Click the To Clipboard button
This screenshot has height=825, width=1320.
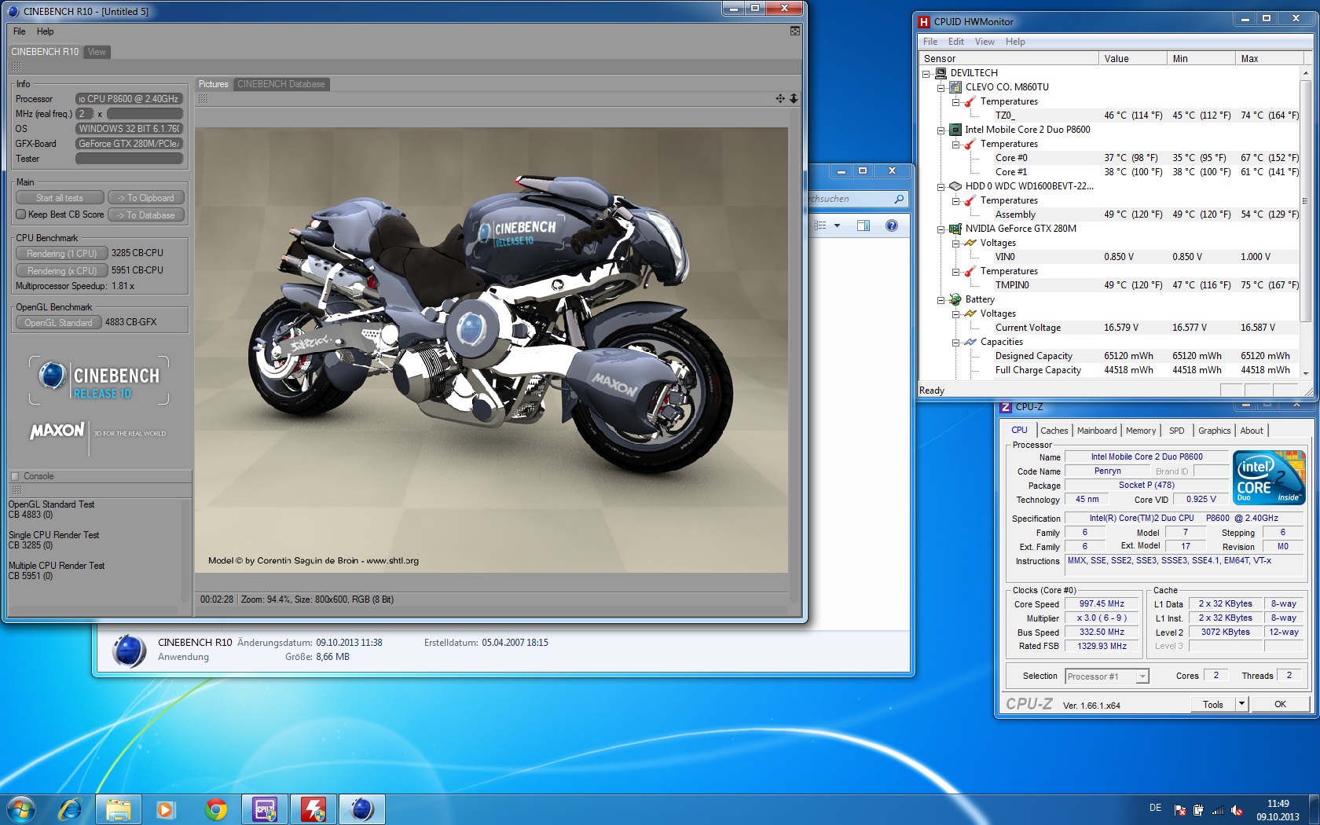click(146, 198)
